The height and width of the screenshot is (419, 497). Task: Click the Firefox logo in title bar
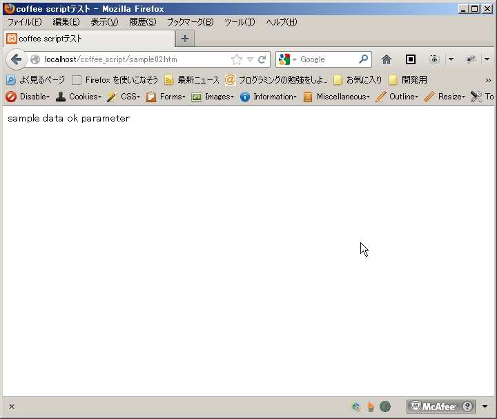10,8
